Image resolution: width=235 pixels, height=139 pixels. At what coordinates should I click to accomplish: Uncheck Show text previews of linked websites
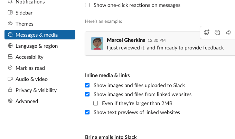[87, 112]
